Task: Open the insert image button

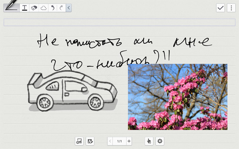Action: pos(79,141)
